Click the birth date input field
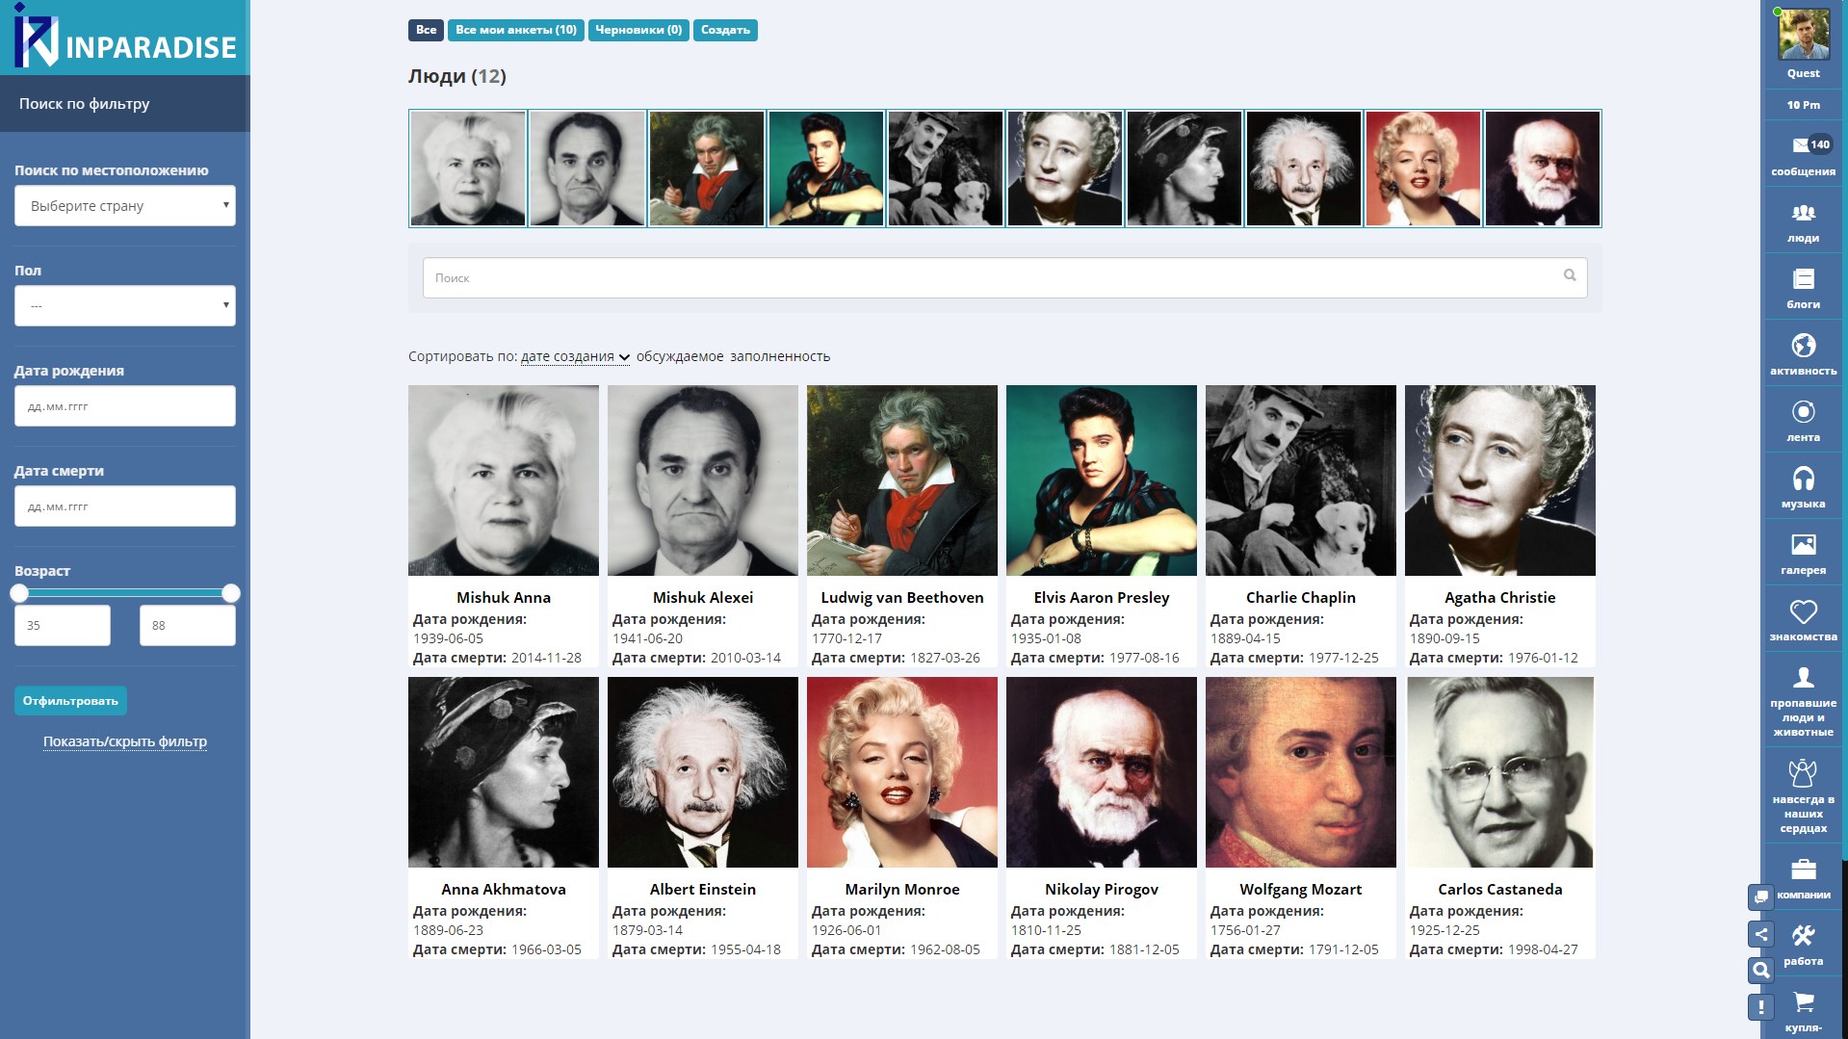This screenshot has width=1848, height=1039. (125, 406)
